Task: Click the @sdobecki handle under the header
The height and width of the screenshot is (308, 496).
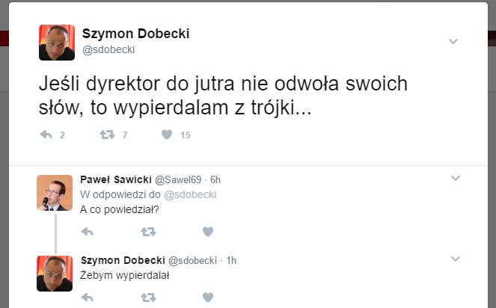Action: tap(108, 49)
